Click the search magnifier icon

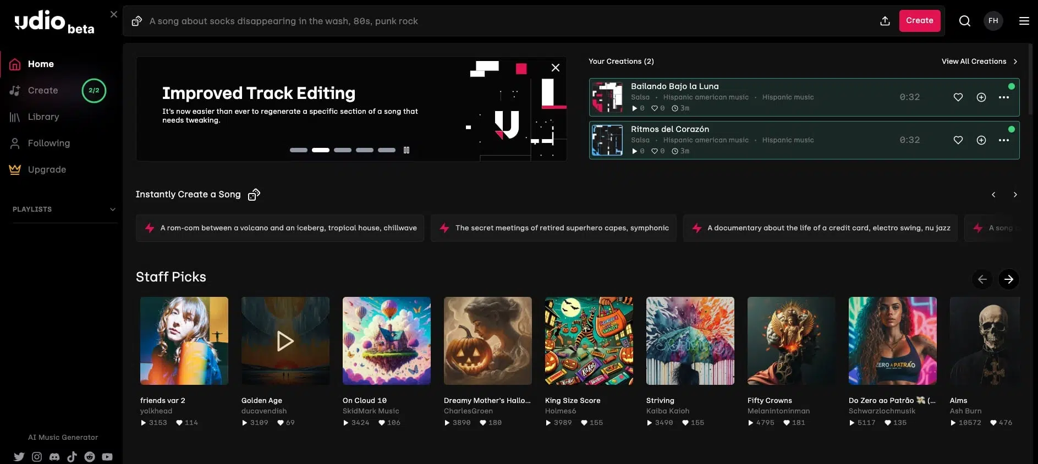pos(964,21)
